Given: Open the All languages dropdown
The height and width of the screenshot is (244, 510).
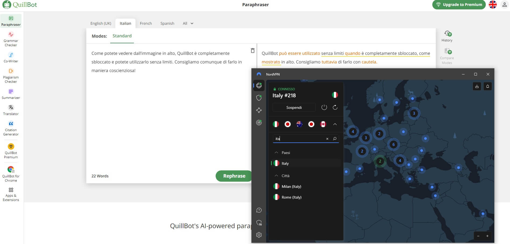Looking at the screenshot, I should click(188, 23).
